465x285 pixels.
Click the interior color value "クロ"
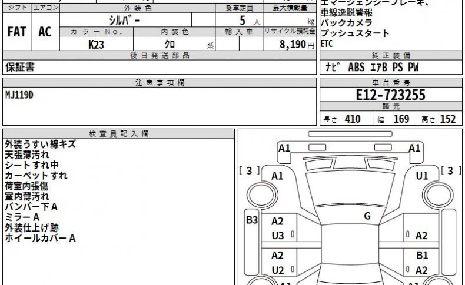click(x=170, y=45)
